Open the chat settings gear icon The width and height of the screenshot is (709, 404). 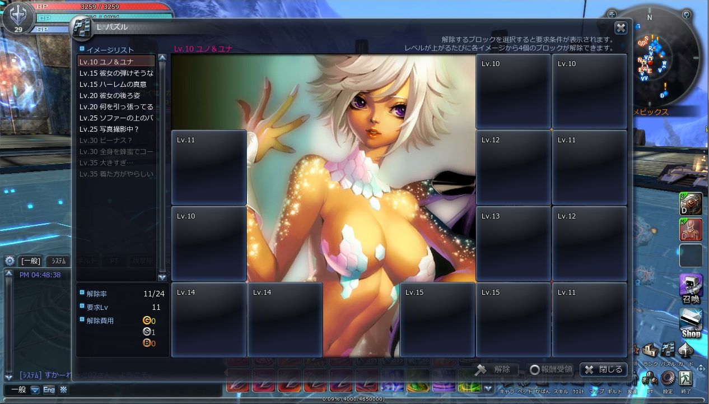(x=9, y=261)
